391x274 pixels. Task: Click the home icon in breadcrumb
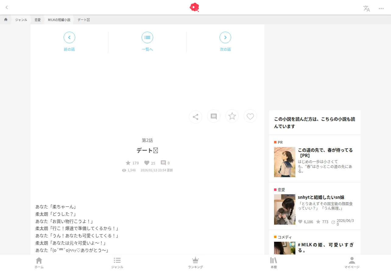point(6,19)
